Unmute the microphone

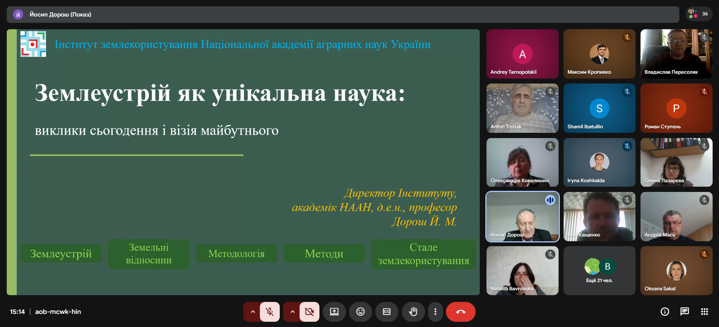pyautogui.click(x=270, y=312)
